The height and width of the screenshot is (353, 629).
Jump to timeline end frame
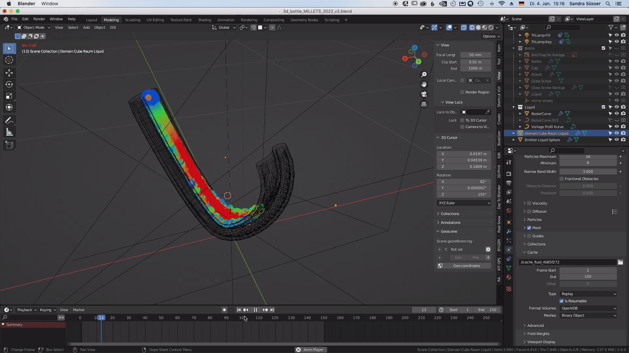click(x=272, y=310)
